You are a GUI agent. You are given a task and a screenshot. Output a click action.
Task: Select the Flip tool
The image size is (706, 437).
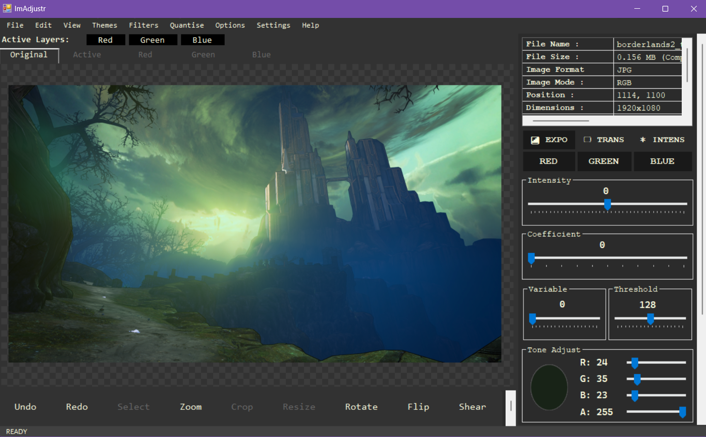tap(418, 407)
